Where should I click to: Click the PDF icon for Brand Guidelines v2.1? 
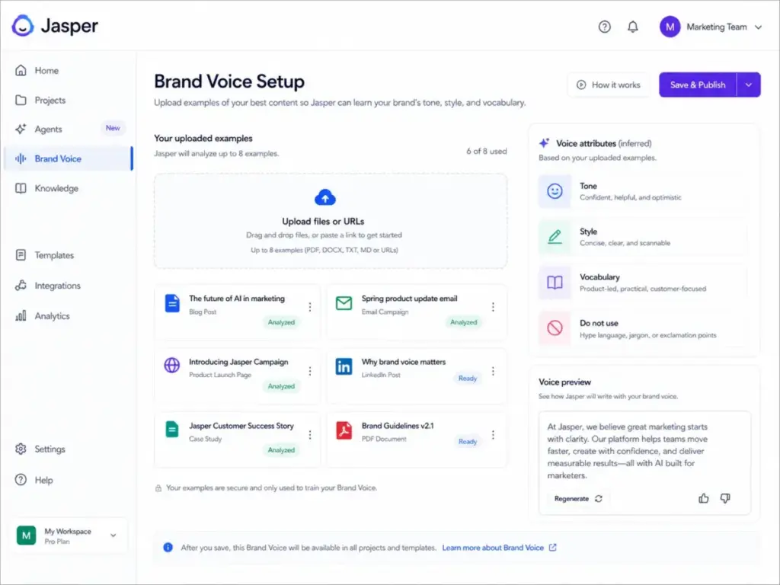point(344,430)
